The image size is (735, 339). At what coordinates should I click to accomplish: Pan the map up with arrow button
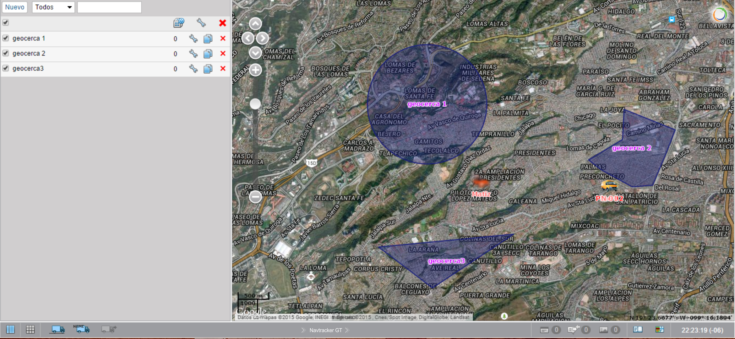pyautogui.click(x=255, y=24)
